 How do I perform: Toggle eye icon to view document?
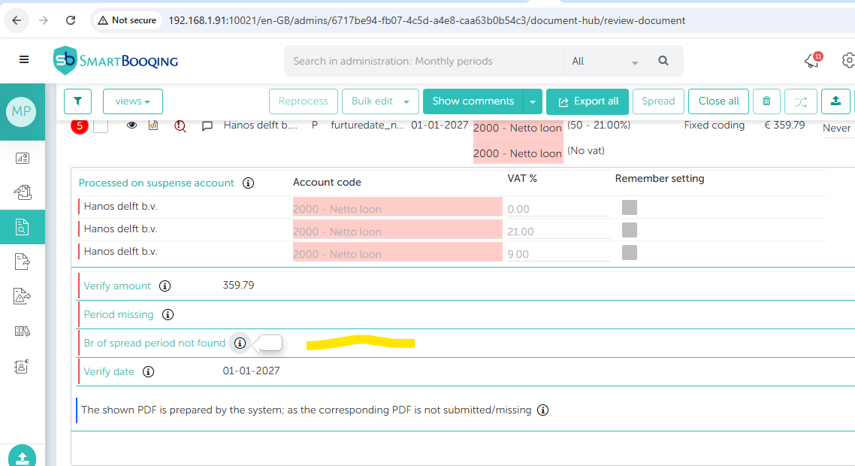[131, 126]
